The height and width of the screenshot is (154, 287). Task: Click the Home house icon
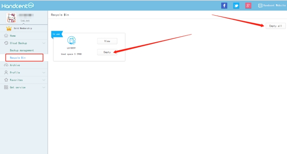6,35
